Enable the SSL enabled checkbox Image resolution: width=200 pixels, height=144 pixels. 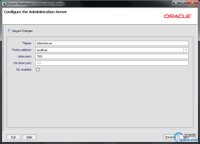[38, 70]
